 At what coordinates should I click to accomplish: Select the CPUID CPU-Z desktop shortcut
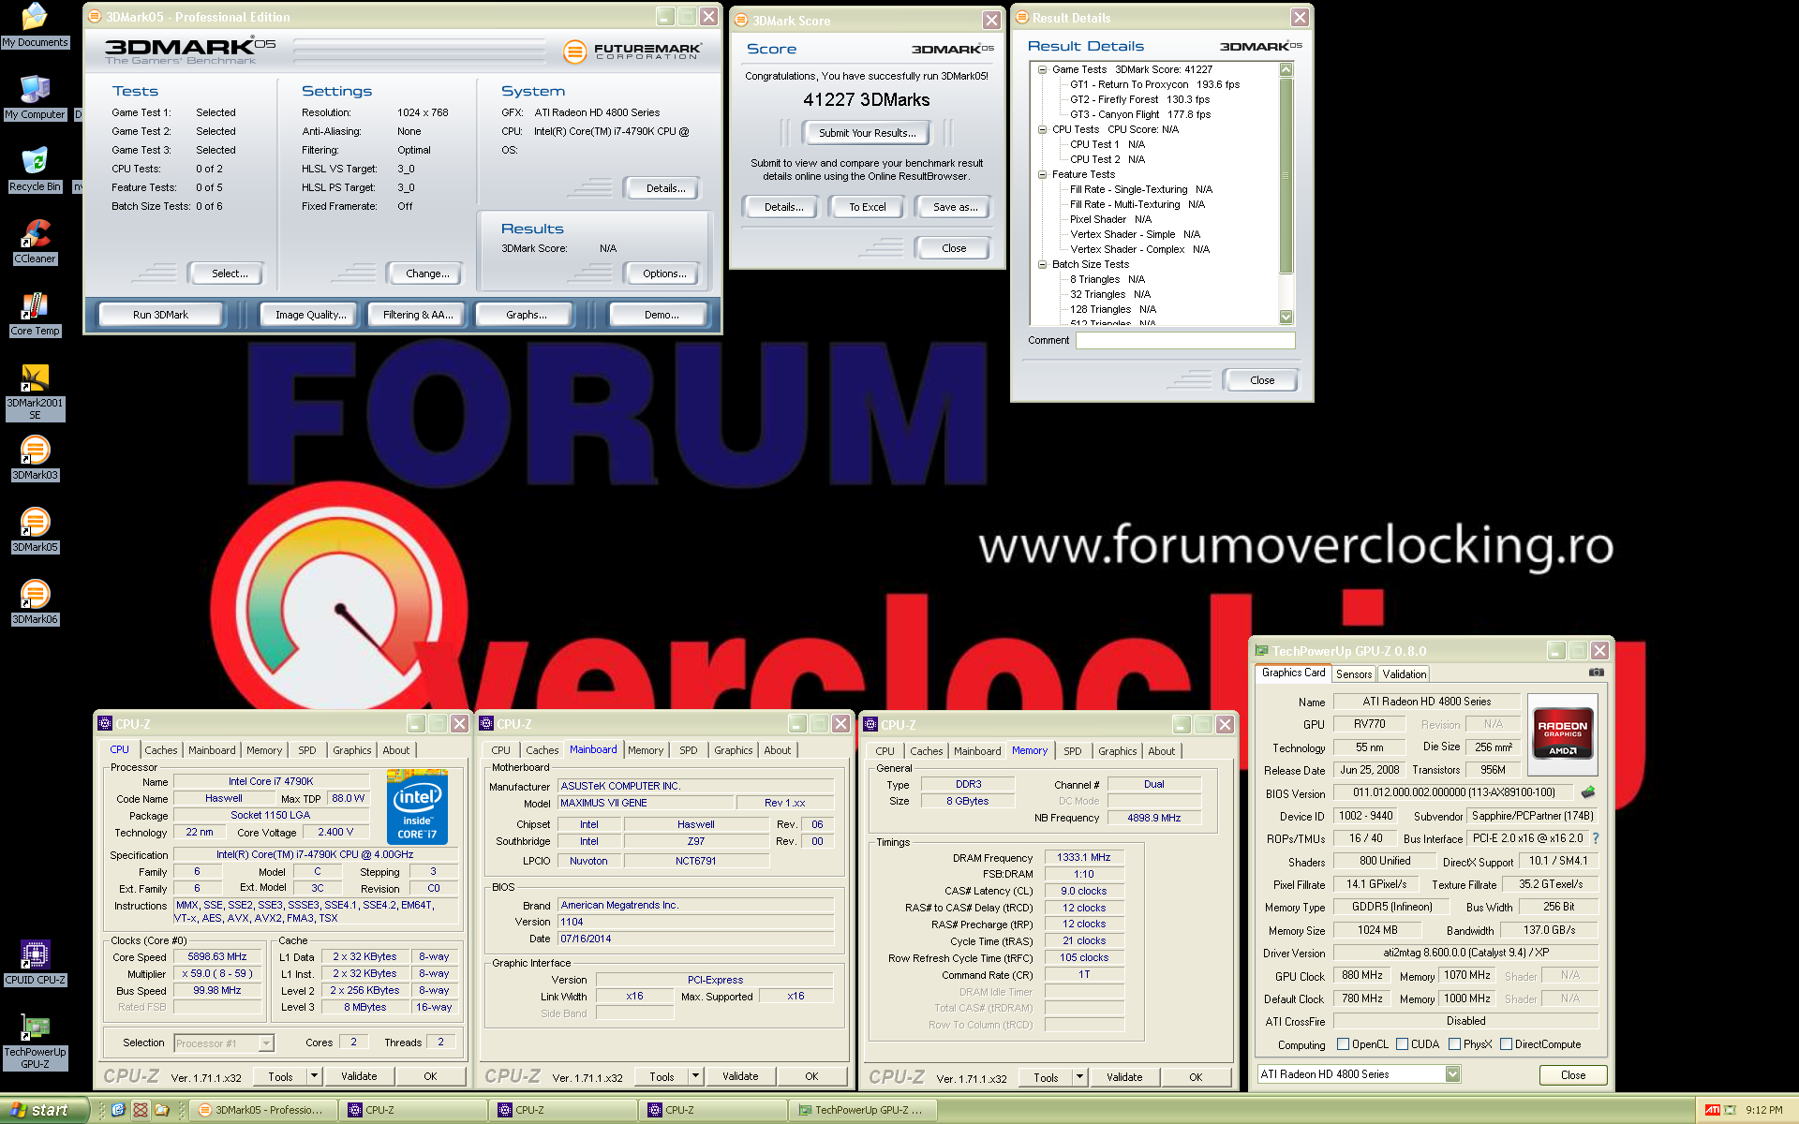coord(35,963)
